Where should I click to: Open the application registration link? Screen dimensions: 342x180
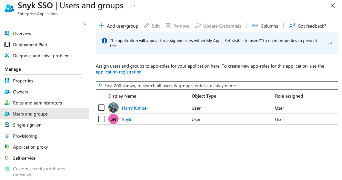(x=119, y=72)
